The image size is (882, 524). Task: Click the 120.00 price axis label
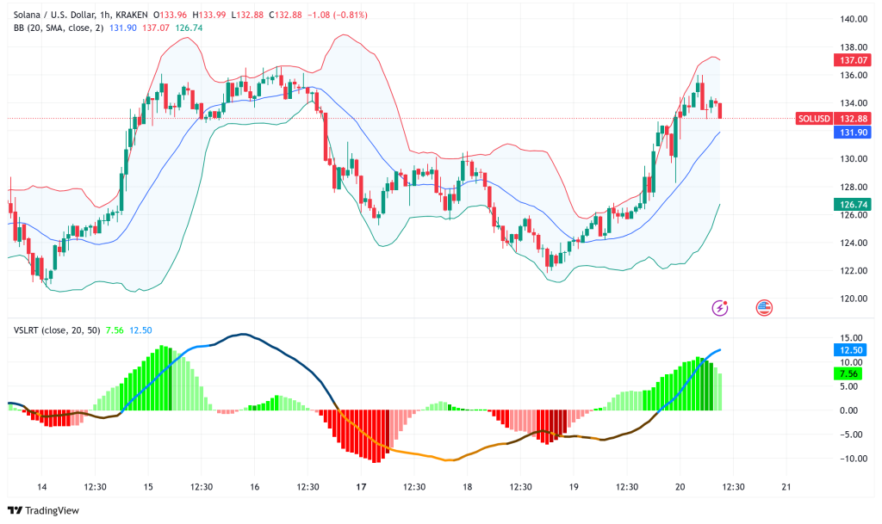click(x=854, y=299)
